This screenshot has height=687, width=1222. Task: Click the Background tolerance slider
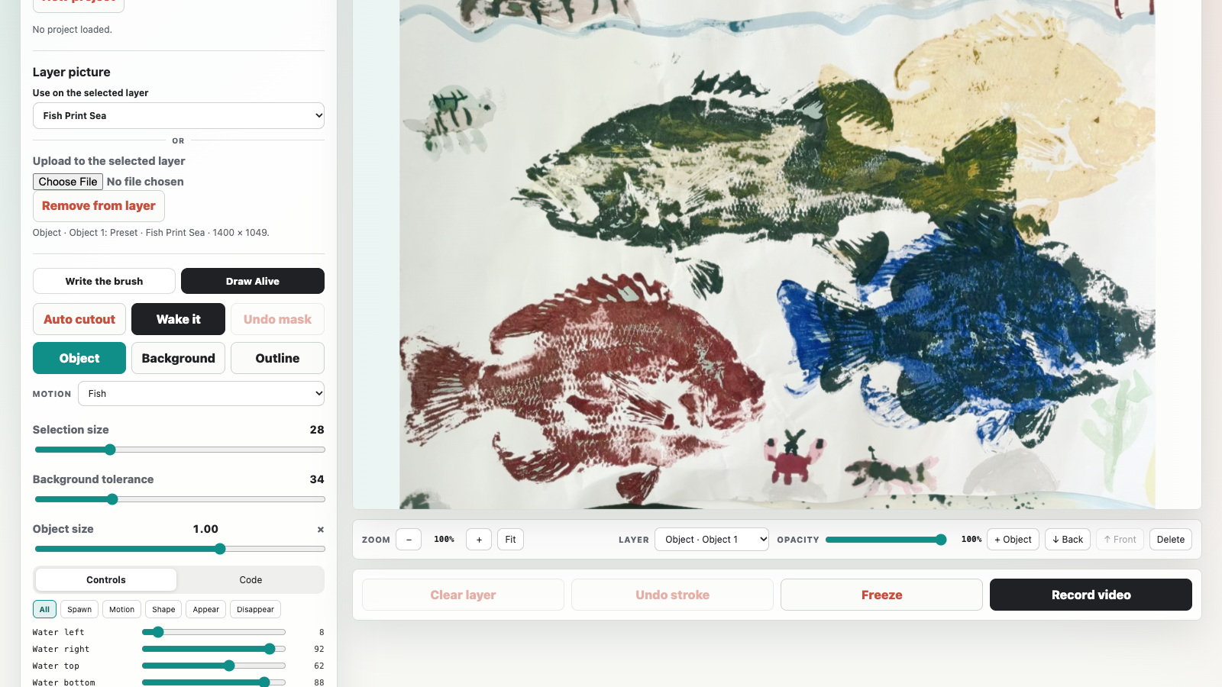180,499
